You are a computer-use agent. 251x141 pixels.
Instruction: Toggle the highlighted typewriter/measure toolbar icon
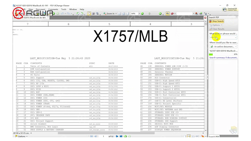point(168,14)
